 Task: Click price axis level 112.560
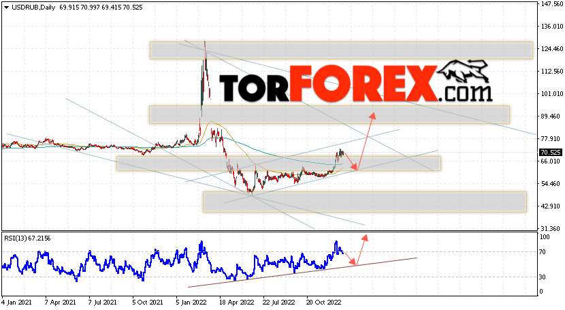(551, 72)
